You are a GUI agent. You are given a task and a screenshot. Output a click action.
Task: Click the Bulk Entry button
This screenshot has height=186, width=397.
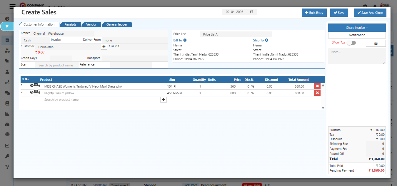(x=314, y=13)
